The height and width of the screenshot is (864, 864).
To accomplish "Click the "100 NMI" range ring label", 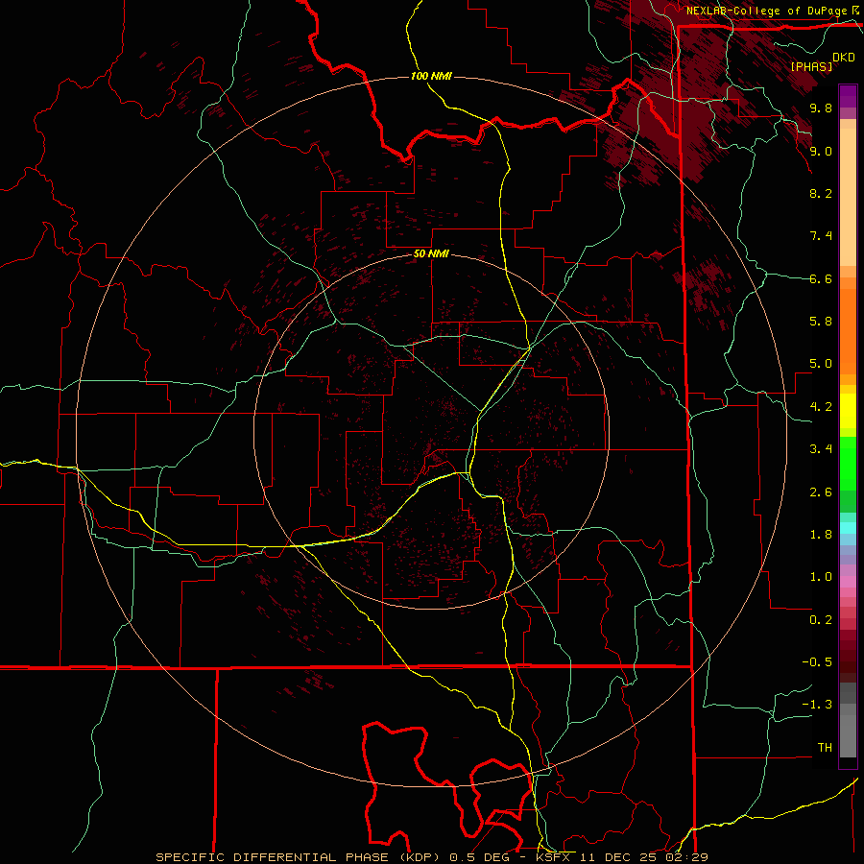I will 431,76.
